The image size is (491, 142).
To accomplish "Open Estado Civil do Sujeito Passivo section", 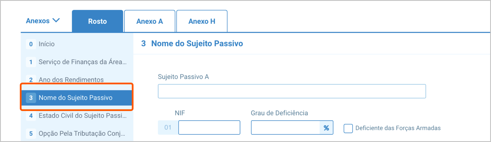I will (82, 116).
